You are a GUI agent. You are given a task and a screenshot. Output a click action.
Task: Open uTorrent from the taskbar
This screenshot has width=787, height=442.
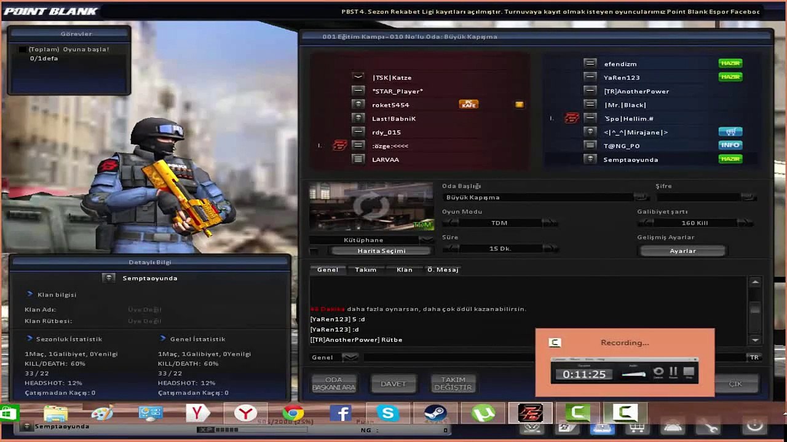[x=483, y=413]
